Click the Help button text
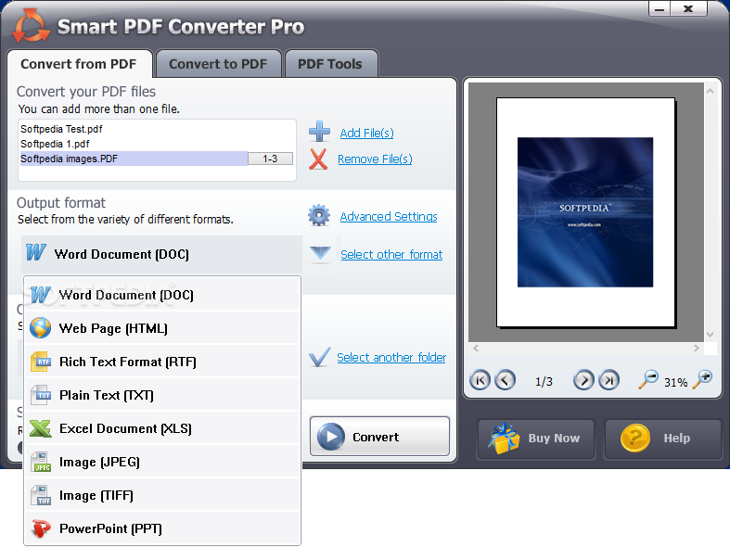 (677, 439)
